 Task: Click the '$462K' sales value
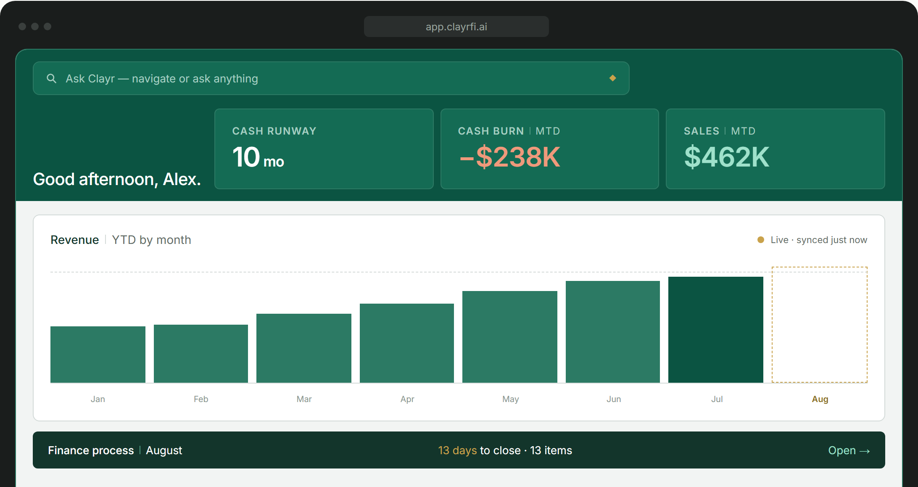[x=727, y=157]
